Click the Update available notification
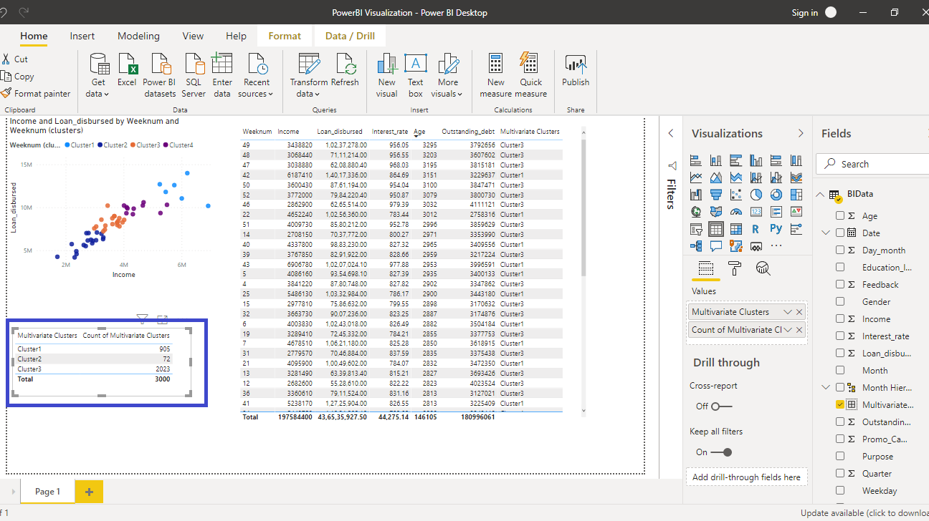The image size is (929, 521). [864, 512]
